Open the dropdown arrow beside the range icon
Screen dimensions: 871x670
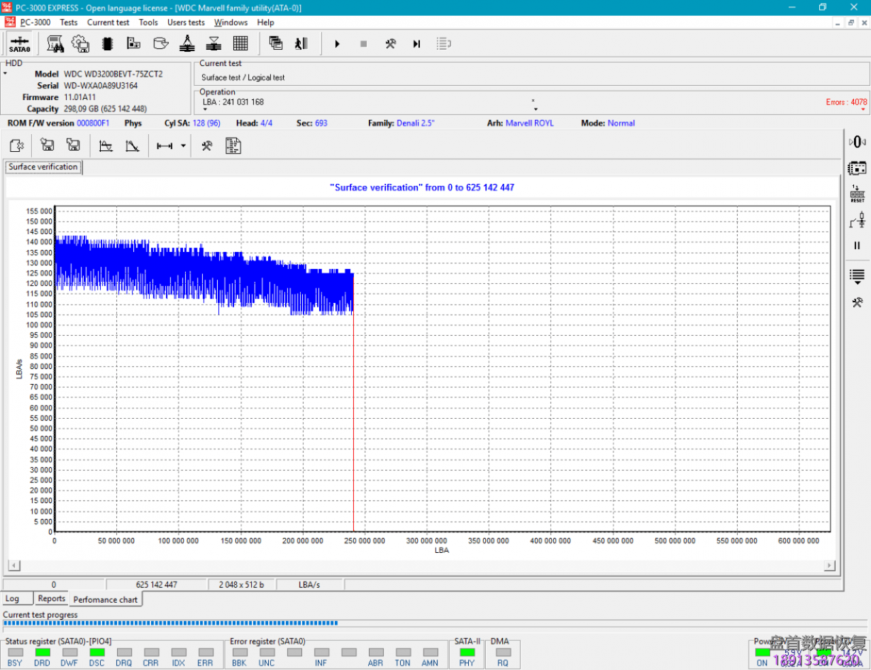coord(183,146)
